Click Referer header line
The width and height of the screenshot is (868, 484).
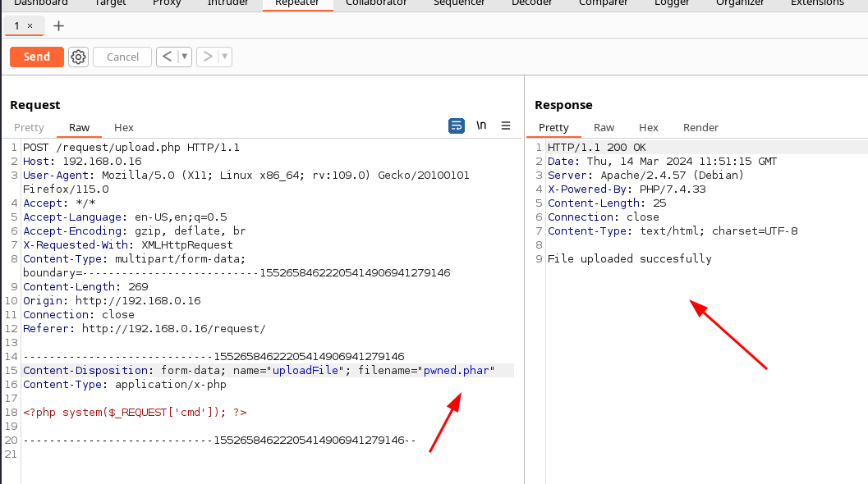pos(145,329)
